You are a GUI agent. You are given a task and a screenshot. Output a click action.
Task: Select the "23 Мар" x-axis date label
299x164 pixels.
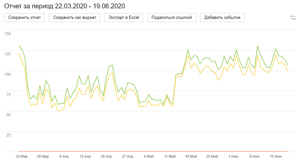22,157
